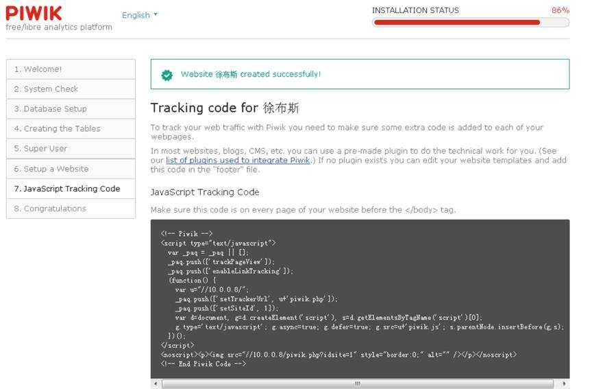
Task: Select step 2. System Check
Action: click(71, 89)
